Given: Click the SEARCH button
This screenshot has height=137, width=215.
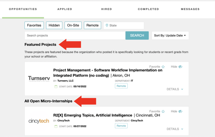Looking at the screenshot, I should point(137,35).
